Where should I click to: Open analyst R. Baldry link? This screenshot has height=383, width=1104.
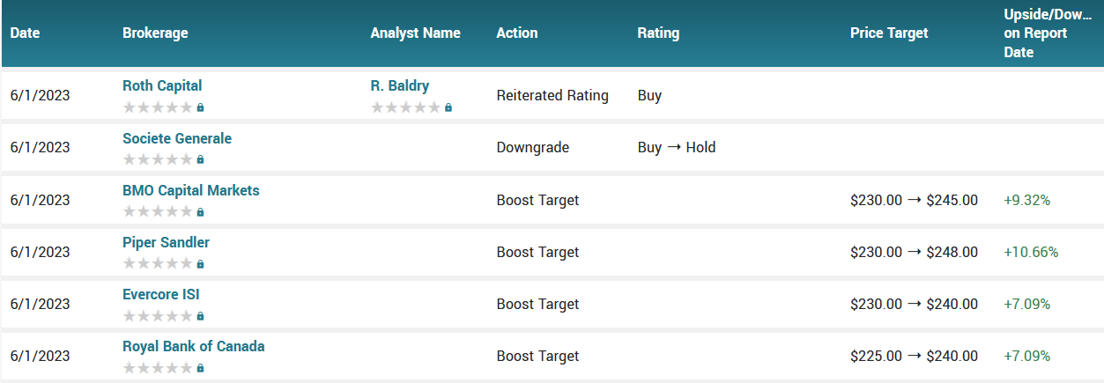(400, 85)
